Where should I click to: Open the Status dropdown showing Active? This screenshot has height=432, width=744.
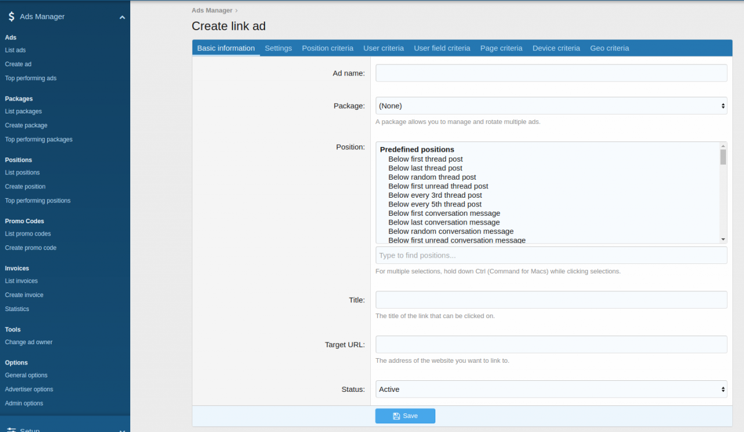point(550,389)
